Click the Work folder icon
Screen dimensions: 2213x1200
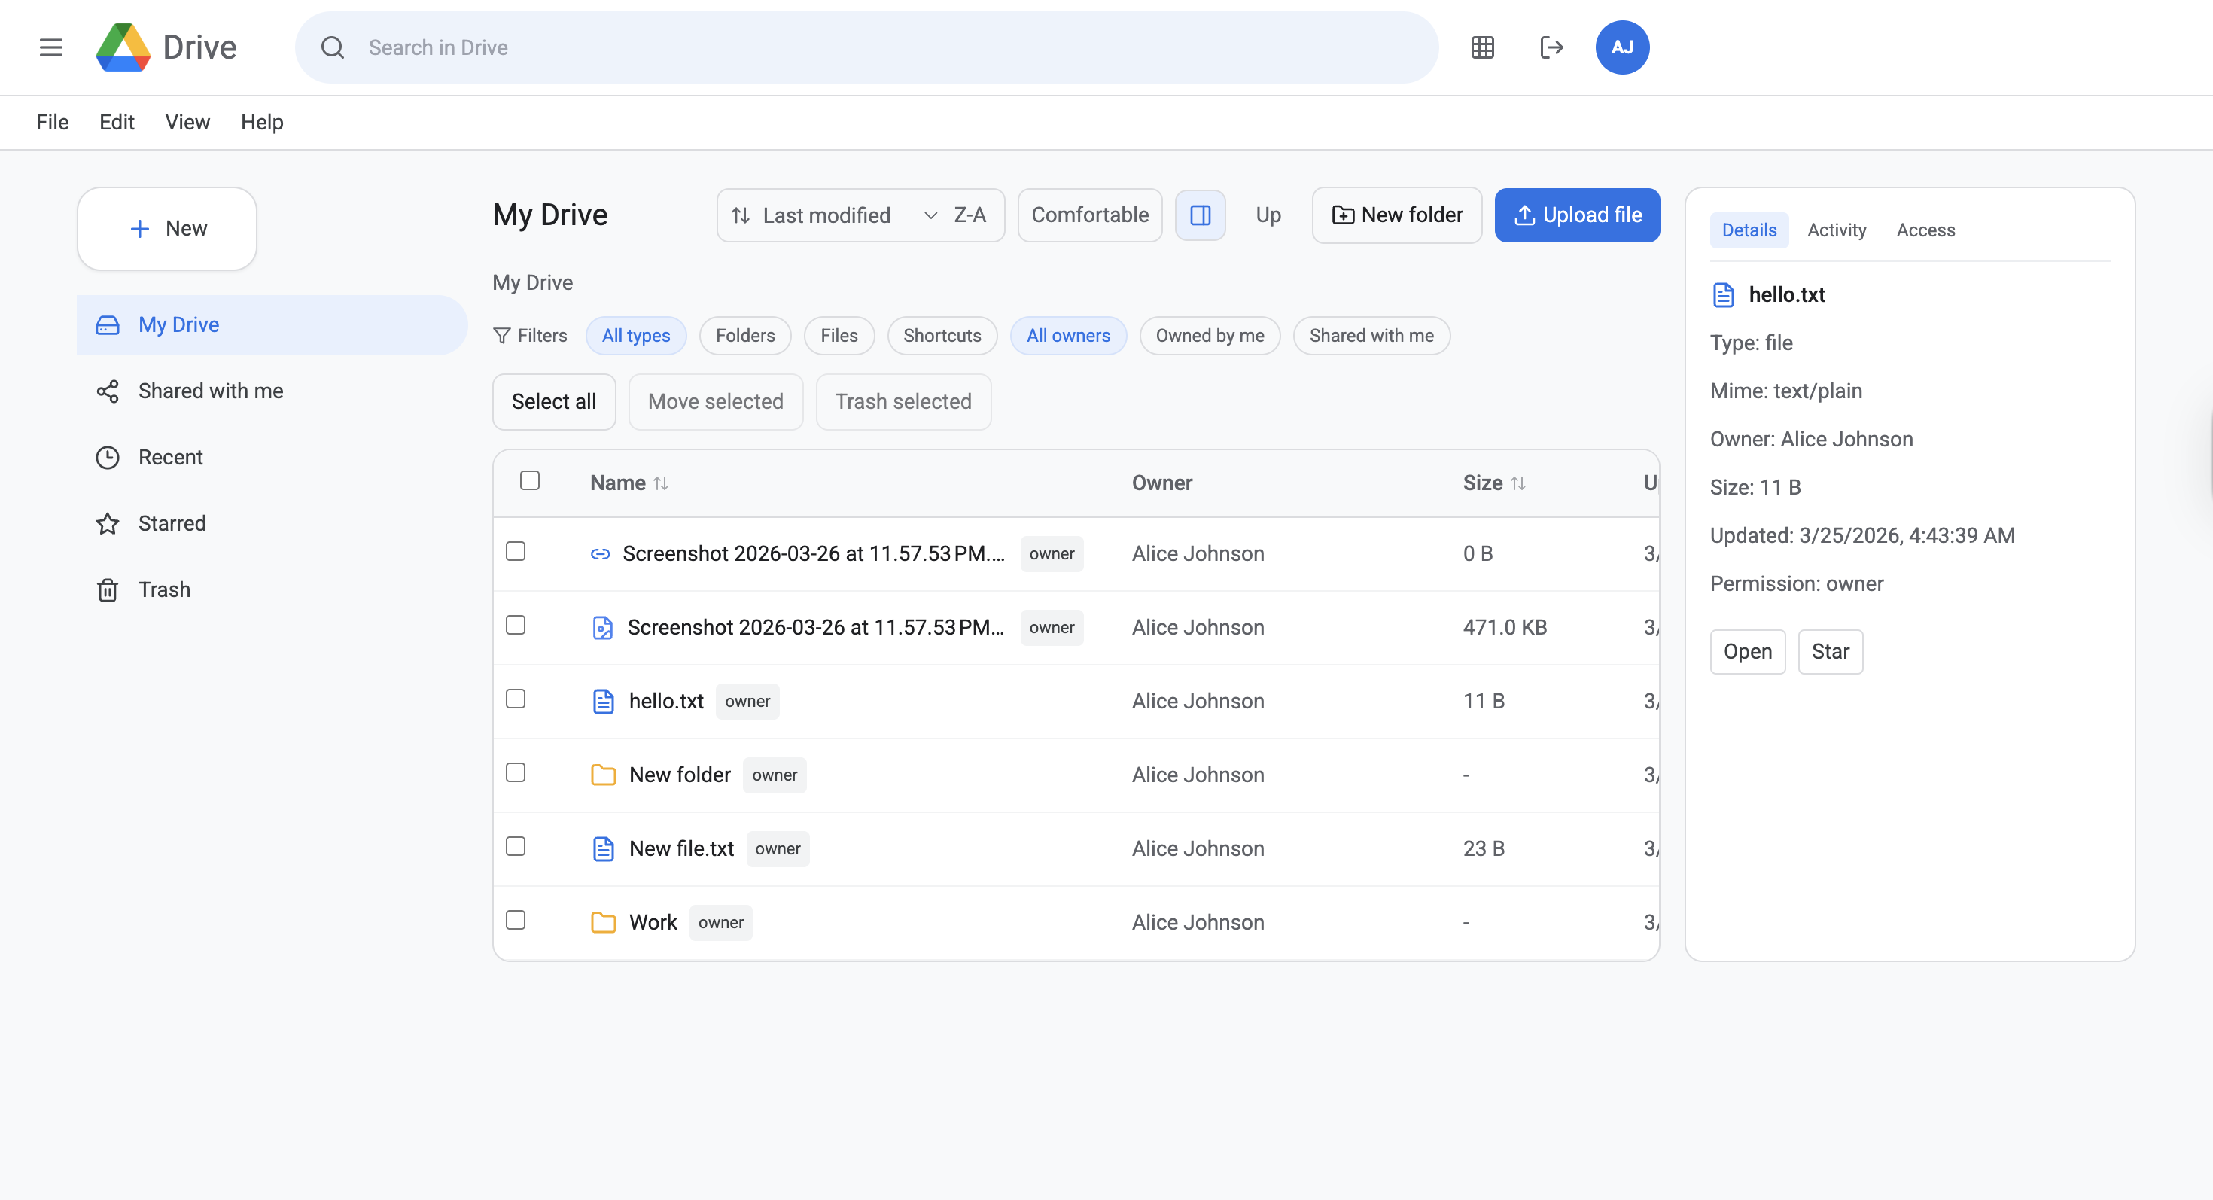[603, 922]
